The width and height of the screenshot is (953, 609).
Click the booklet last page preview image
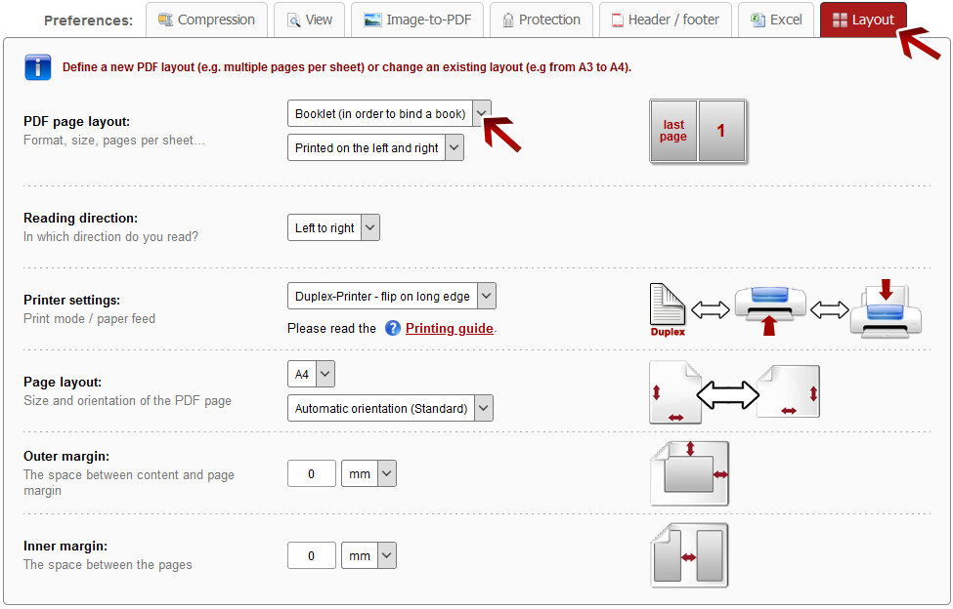point(698,131)
